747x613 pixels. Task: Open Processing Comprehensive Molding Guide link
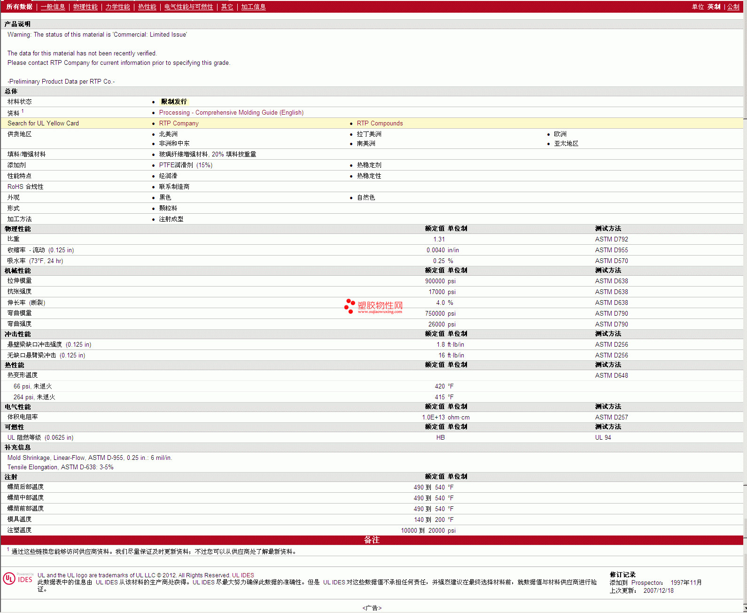(231, 112)
